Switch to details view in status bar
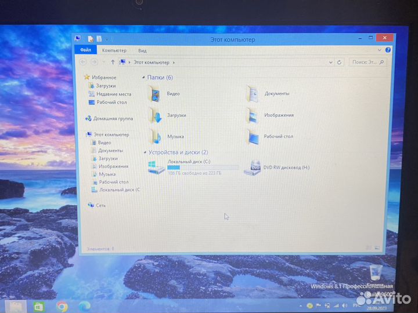The width and height of the screenshot is (418, 313). pyautogui.click(x=369, y=248)
